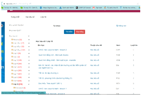The height and width of the screenshot is (98, 144).
Task: Open Tin học 10 Cánh D bookmark
Action: coord(29,8)
